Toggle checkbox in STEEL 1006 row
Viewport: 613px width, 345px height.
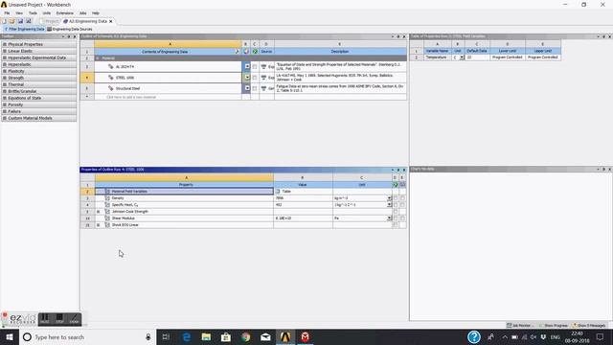(255, 78)
